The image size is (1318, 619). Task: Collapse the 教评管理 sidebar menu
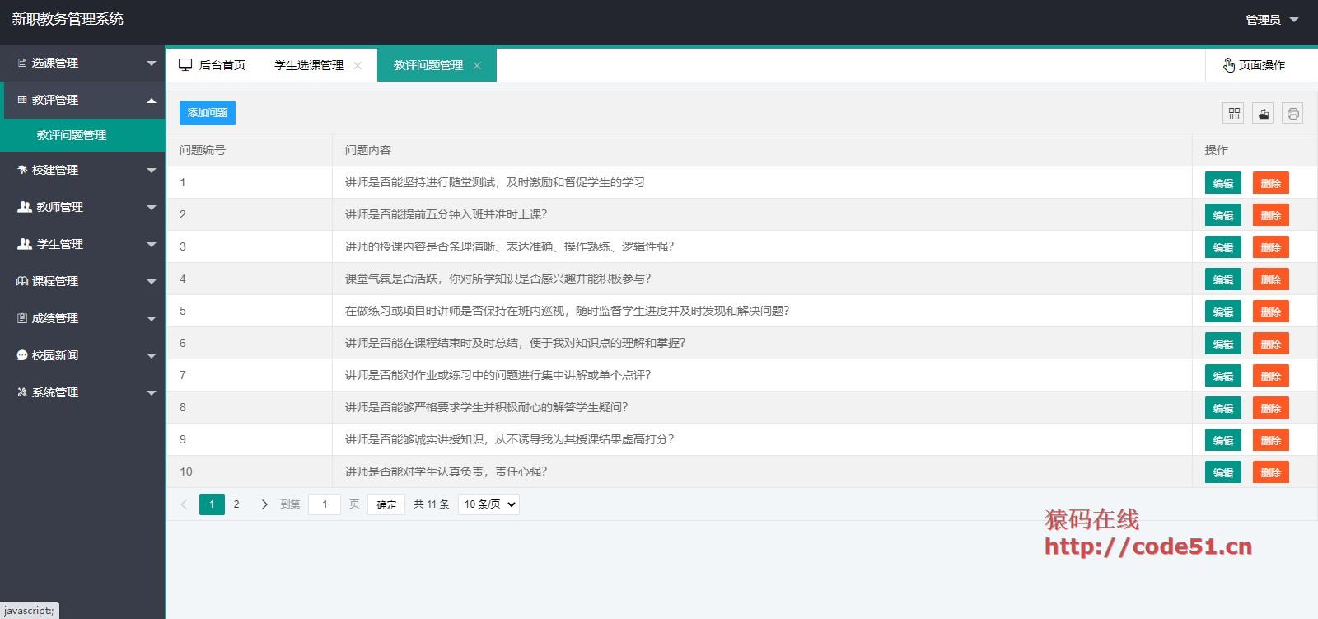[82, 100]
